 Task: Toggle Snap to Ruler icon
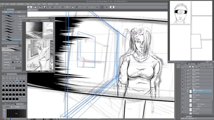[97, 7]
